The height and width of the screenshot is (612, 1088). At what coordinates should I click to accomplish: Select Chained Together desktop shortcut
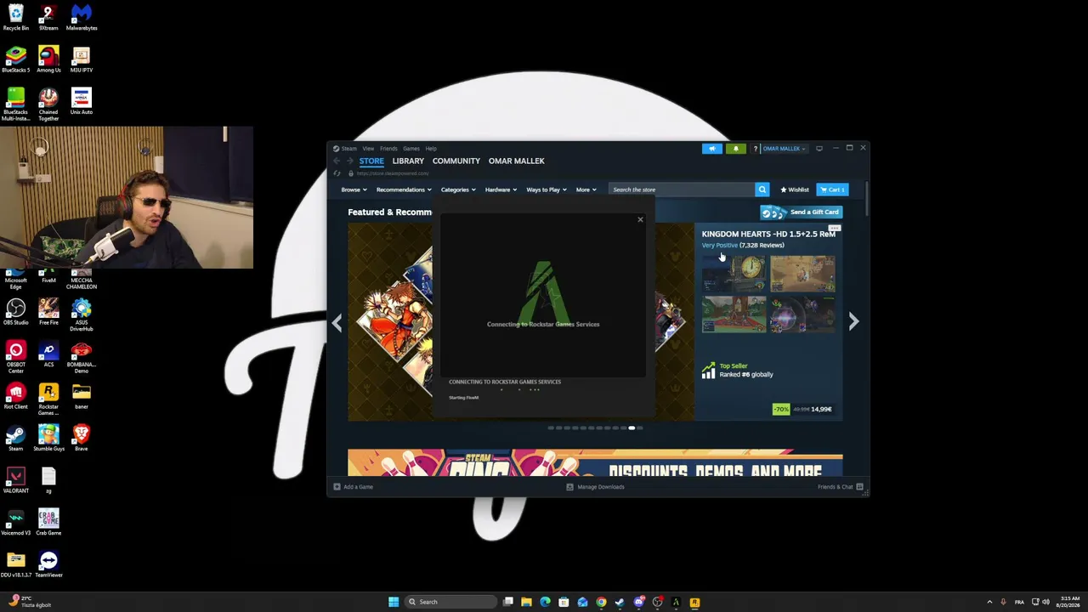tap(48, 105)
